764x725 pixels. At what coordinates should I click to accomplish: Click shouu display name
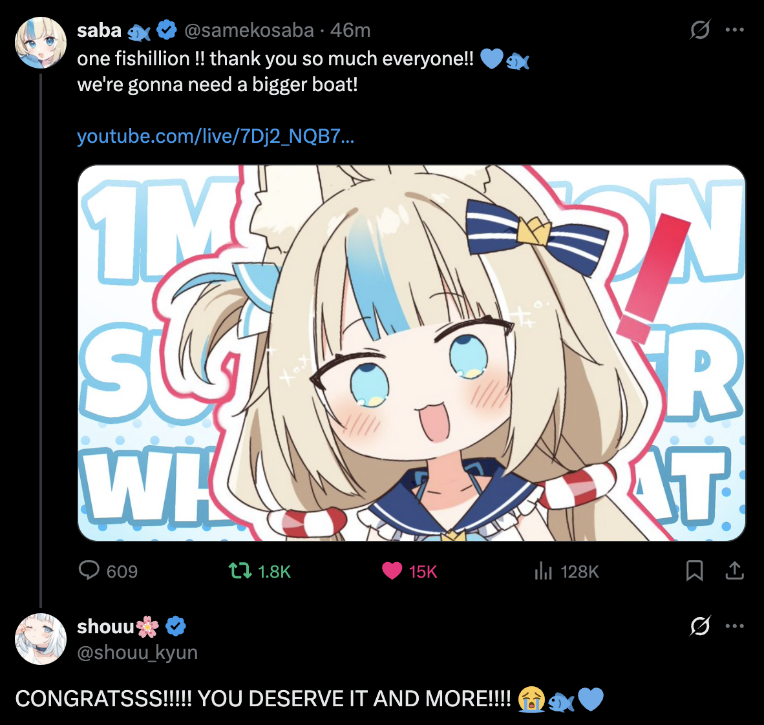pos(105,627)
